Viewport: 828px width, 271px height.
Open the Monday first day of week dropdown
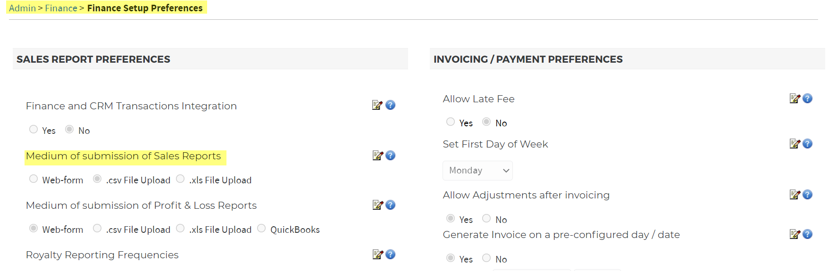[x=477, y=171]
